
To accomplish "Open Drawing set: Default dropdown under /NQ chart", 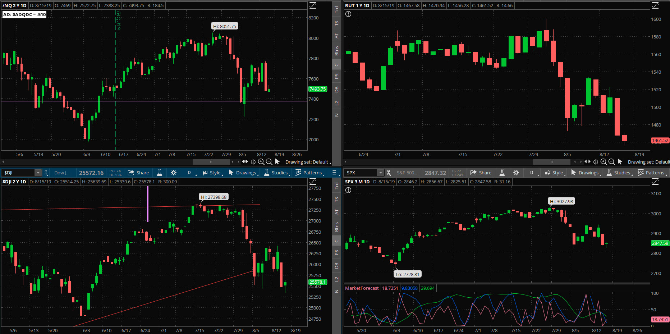I will click(x=308, y=162).
